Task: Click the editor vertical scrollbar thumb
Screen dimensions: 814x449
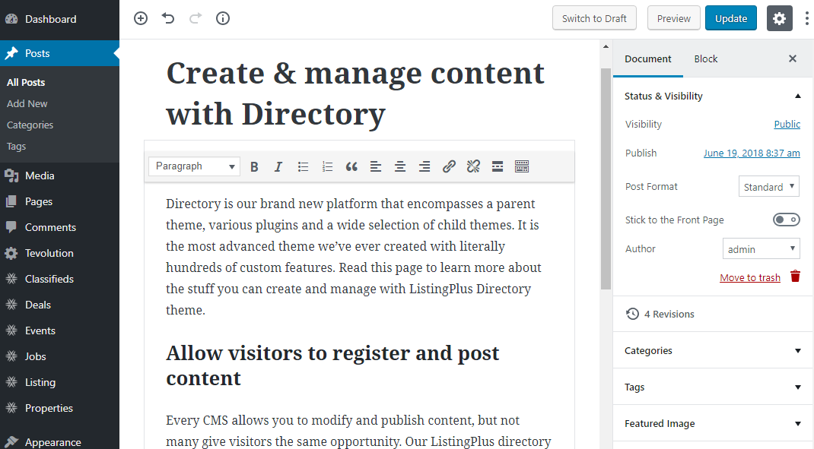Action: [606, 179]
